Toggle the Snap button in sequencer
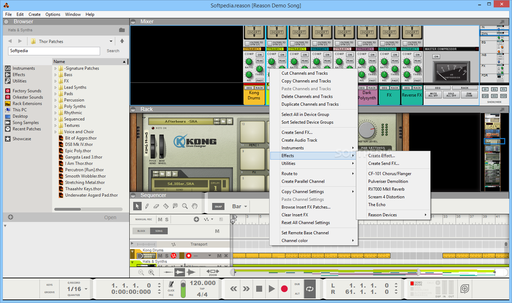The height and width of the screenshot is (303, 512). [x=218, y=206]
